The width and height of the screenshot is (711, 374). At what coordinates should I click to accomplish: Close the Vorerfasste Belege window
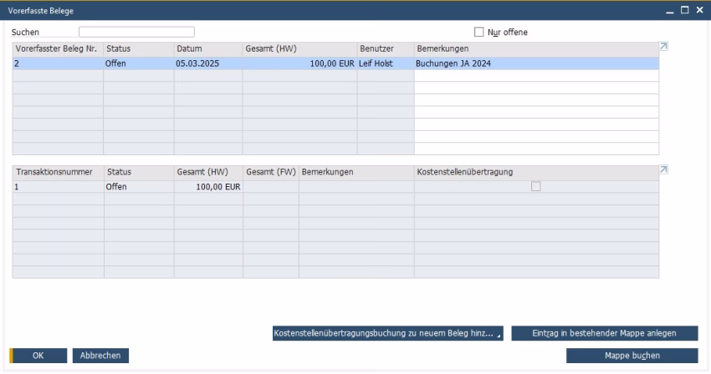coord(698,9)
